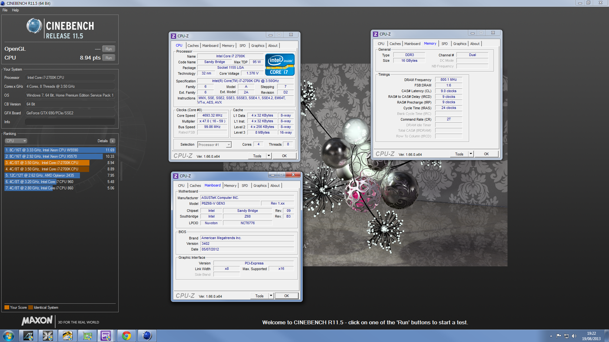Open Action Center flag icon in tray
609x342 pixels.
[x=559, y=336]
